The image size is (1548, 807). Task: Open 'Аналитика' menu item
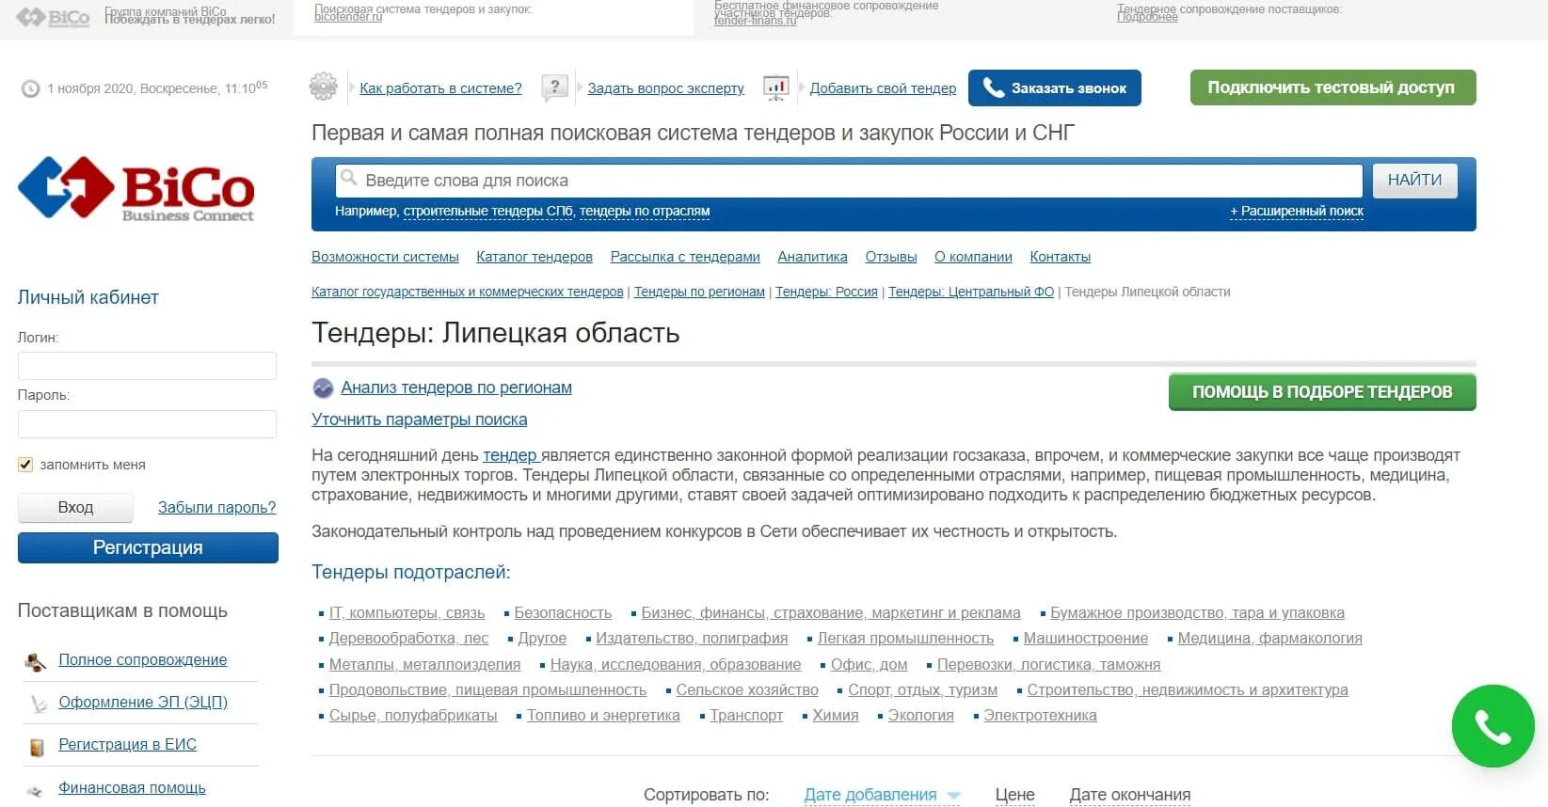[x=812, y=257]
